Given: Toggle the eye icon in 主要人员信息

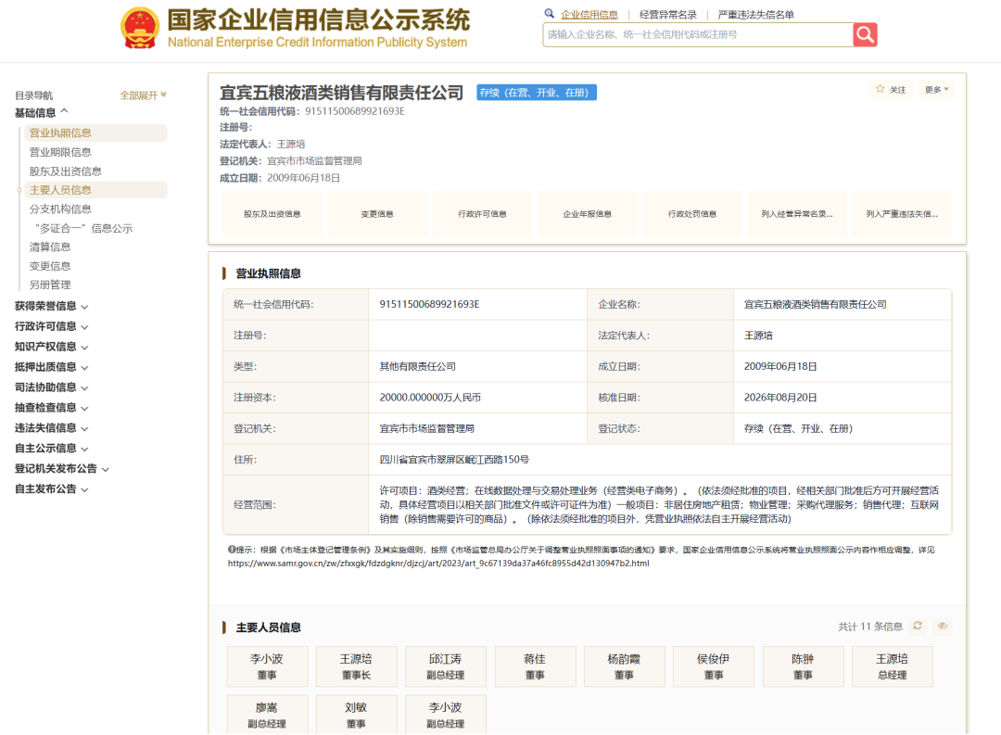Looking at the screenshot, I should click(943, 626).
